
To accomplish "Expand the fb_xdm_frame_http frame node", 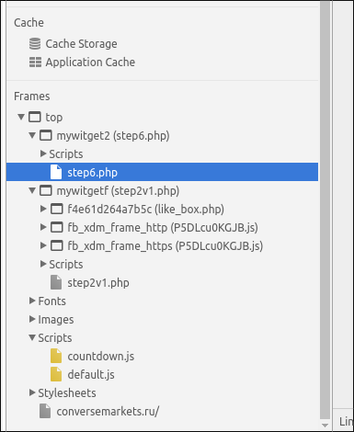I will pos(43,227).
